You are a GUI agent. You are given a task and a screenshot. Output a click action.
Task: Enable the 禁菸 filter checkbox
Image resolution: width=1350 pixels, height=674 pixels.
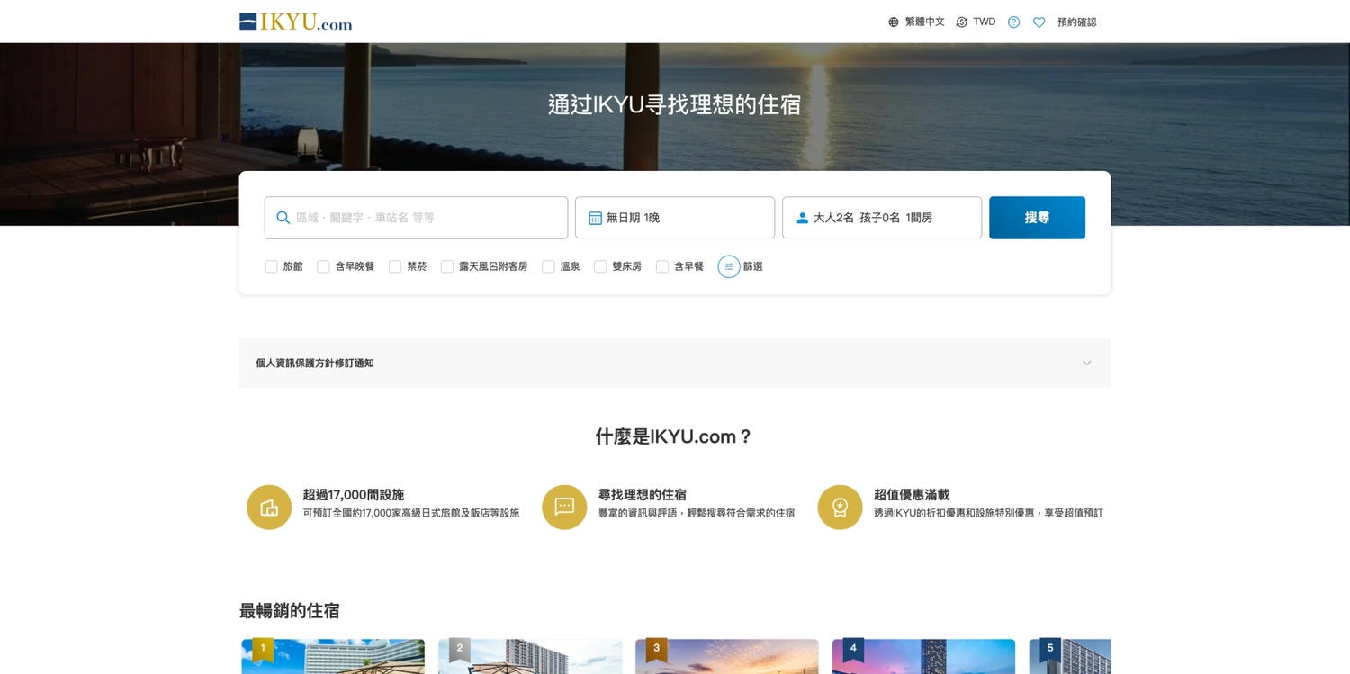point(395,266)
